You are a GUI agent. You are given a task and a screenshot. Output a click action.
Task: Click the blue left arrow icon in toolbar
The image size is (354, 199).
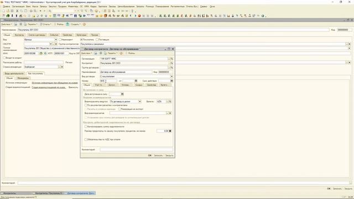tap(131, 16)
